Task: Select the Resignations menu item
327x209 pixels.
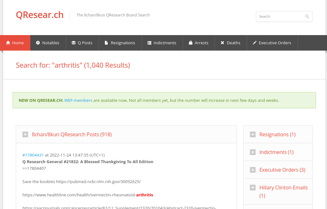Action: (120, 43)
